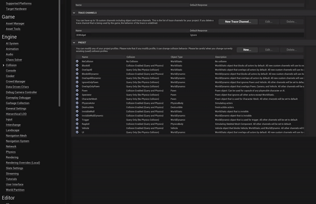
Task: Click the gear icon beside NoCollision preset
Action: 77,61
